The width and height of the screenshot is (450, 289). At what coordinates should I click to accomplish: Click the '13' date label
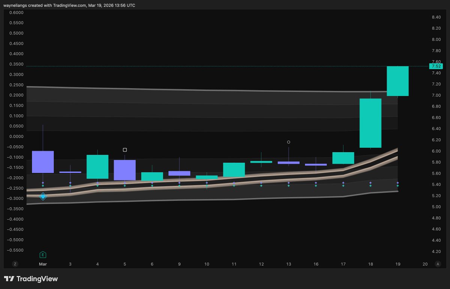click(x=288, y=264)
